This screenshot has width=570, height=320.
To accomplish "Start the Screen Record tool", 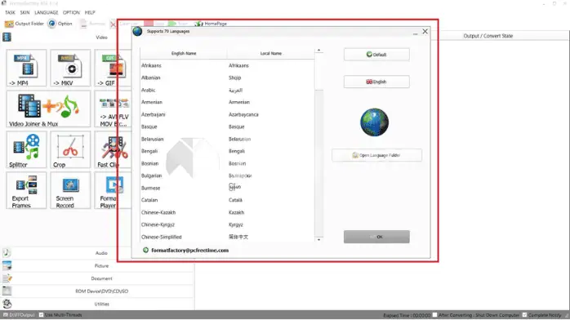I will click(x=70, y=191).
